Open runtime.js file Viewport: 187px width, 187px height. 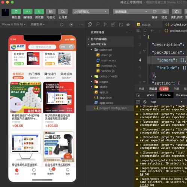108,66
